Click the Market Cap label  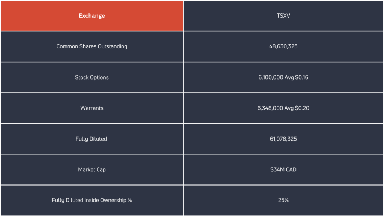[92, 169]
